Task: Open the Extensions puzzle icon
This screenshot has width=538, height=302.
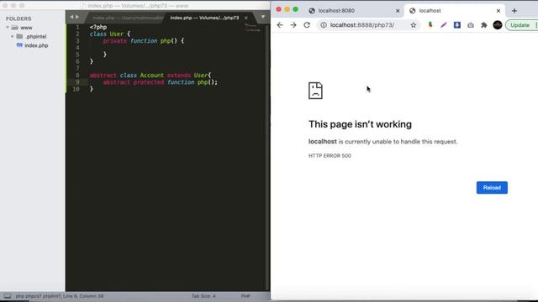Action: point(484,25)
